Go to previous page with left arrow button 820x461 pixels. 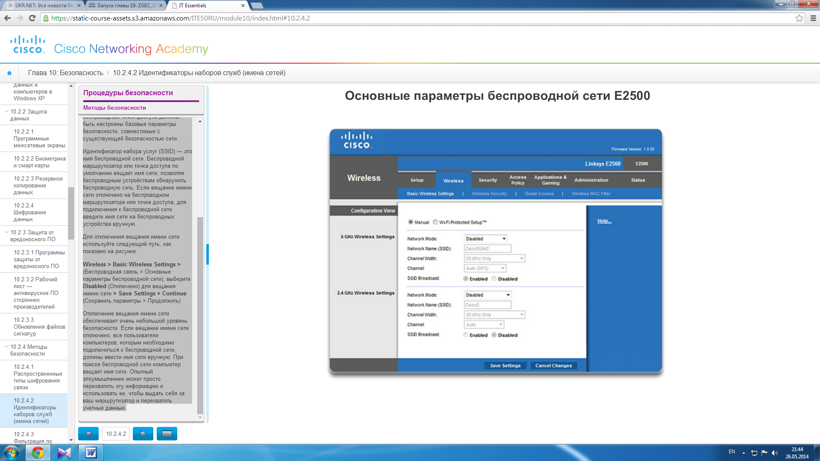coord(88,434)
